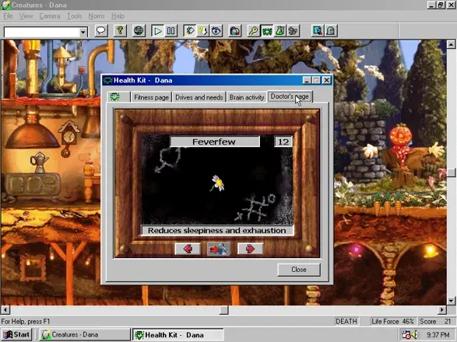Open the Tools menu

(74, 16)
